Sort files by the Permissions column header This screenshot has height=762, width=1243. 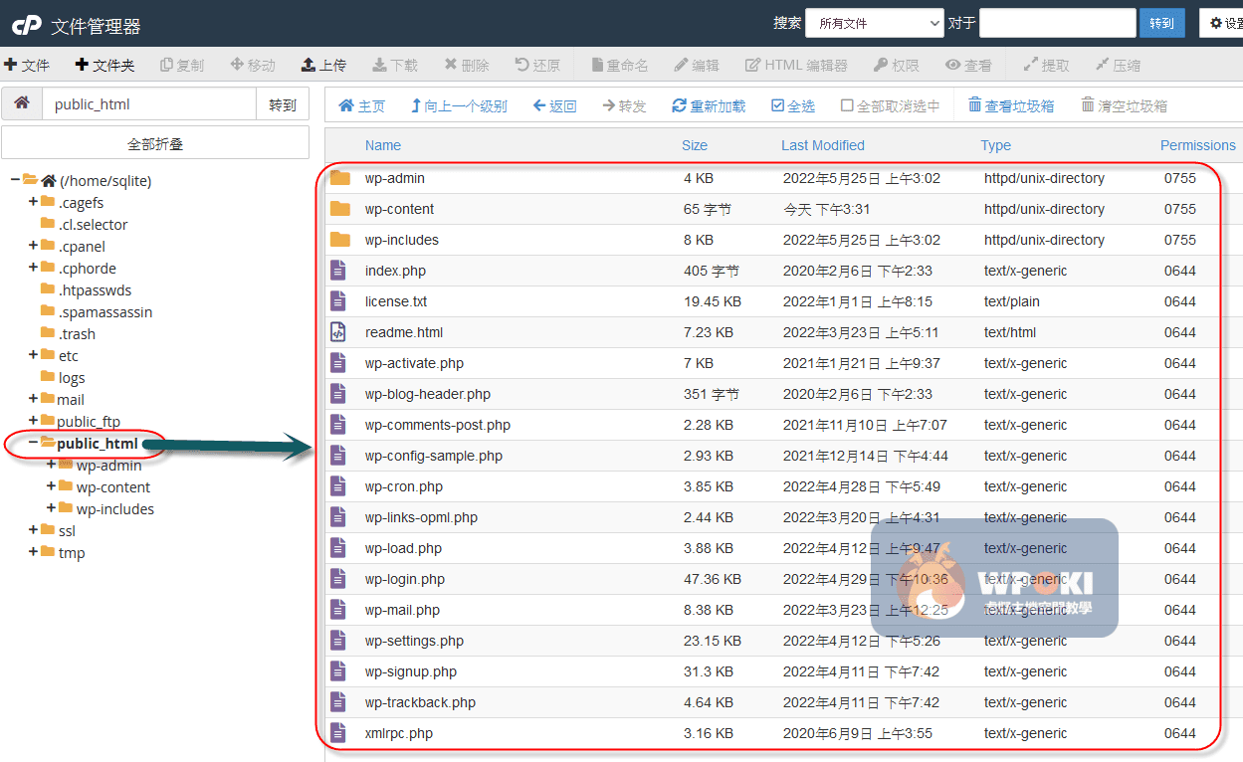(x=1198, y=145)
